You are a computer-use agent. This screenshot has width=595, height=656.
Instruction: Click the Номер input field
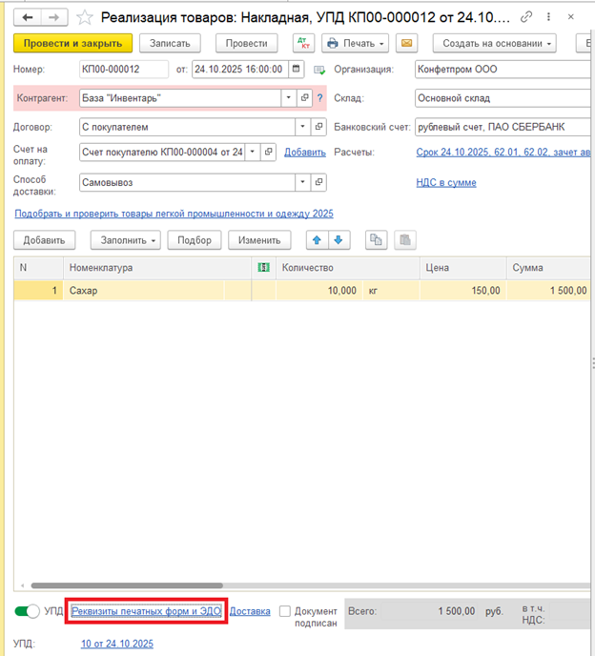(124, 69)
